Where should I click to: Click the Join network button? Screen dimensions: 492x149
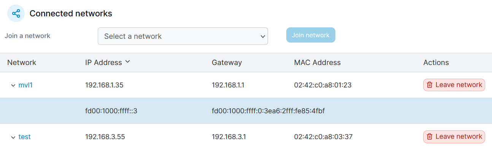pos(311,35)
